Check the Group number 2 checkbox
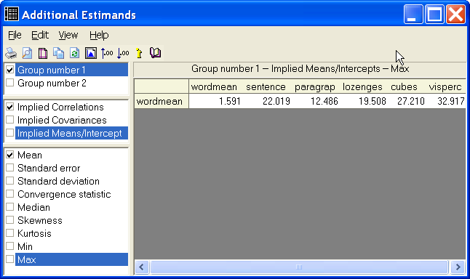 (x=10, y=83)
